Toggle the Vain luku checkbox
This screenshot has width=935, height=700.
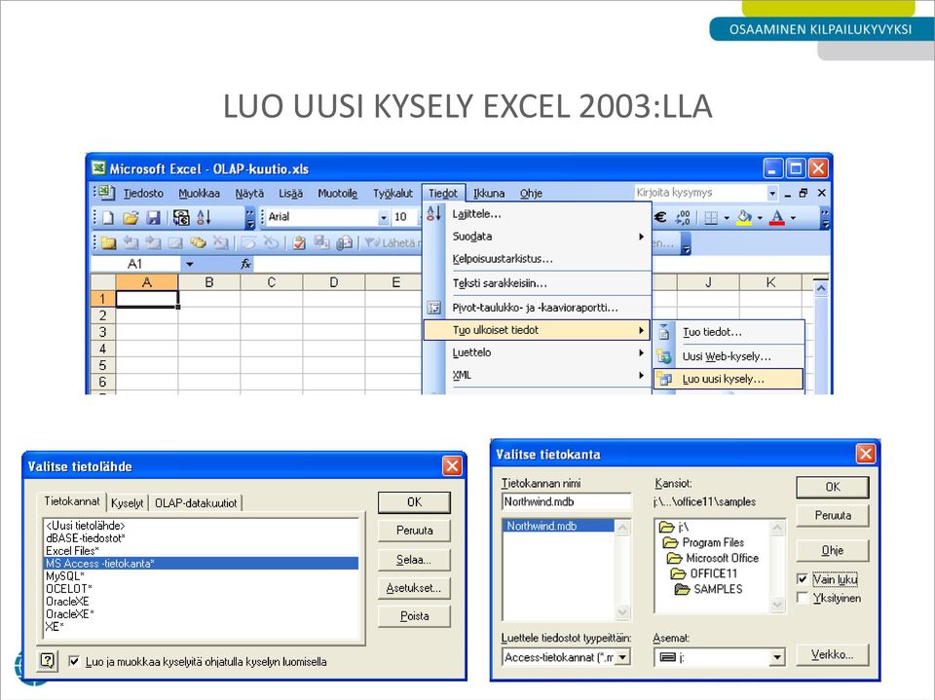(803, 579)
